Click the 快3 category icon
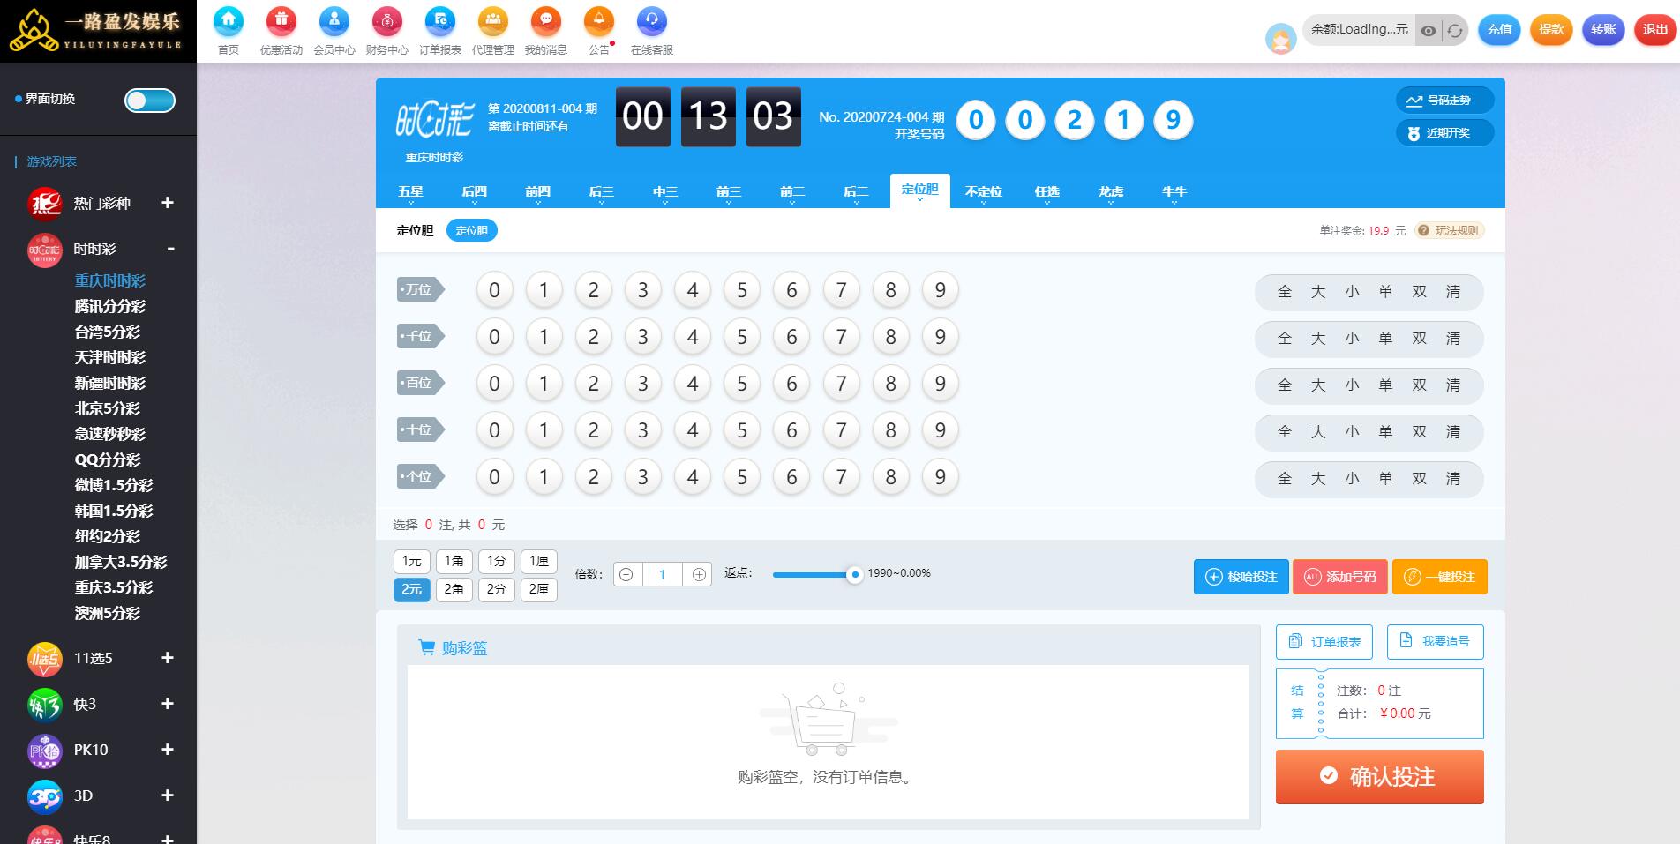1680x844 pixels. (x=45, y=704)
